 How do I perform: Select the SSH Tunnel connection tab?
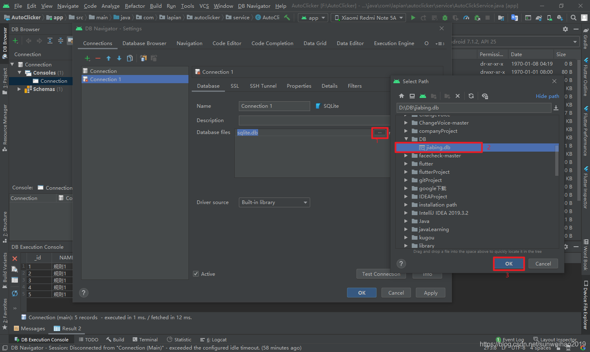tap(263, 86)
